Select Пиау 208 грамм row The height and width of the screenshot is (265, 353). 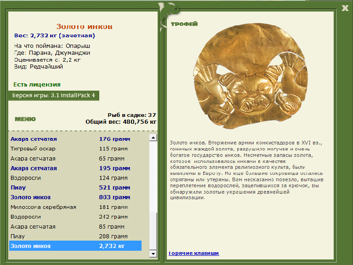pos(75,236)
